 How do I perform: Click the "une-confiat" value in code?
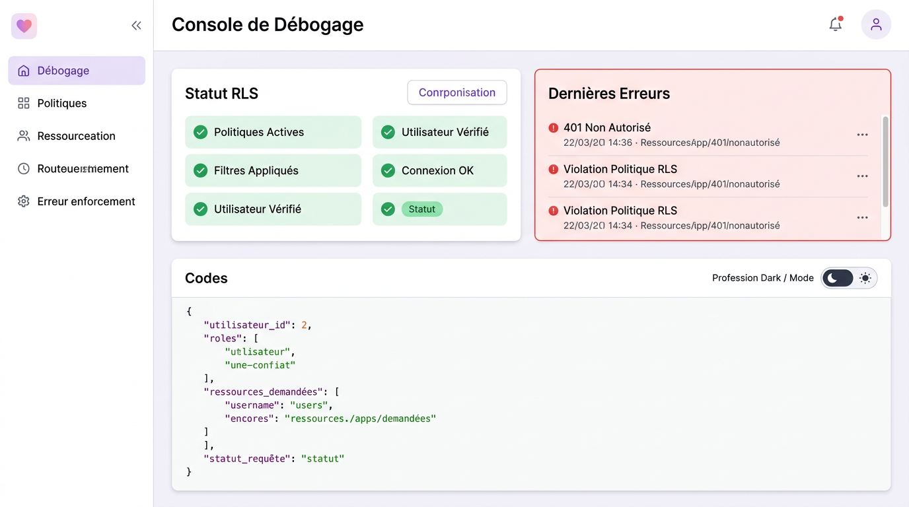point(260,365)
